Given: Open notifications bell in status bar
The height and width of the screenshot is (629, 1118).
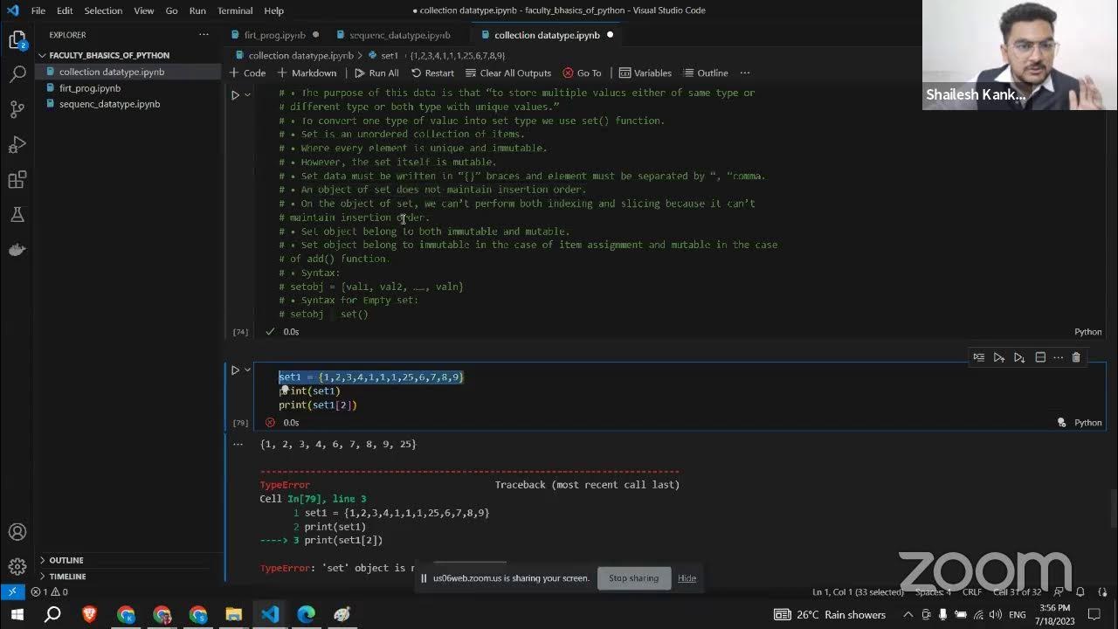Looking at the screenshot, I should pos(1080,592).
